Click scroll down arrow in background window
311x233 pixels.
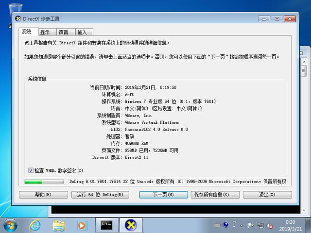click(304, 210)
